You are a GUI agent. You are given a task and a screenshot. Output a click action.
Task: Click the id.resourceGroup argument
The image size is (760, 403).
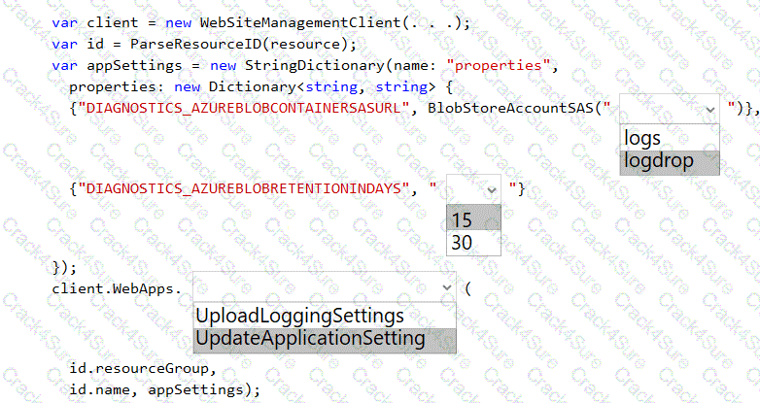pos(139,369)
